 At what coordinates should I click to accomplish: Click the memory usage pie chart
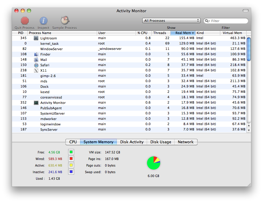(154, 163)
